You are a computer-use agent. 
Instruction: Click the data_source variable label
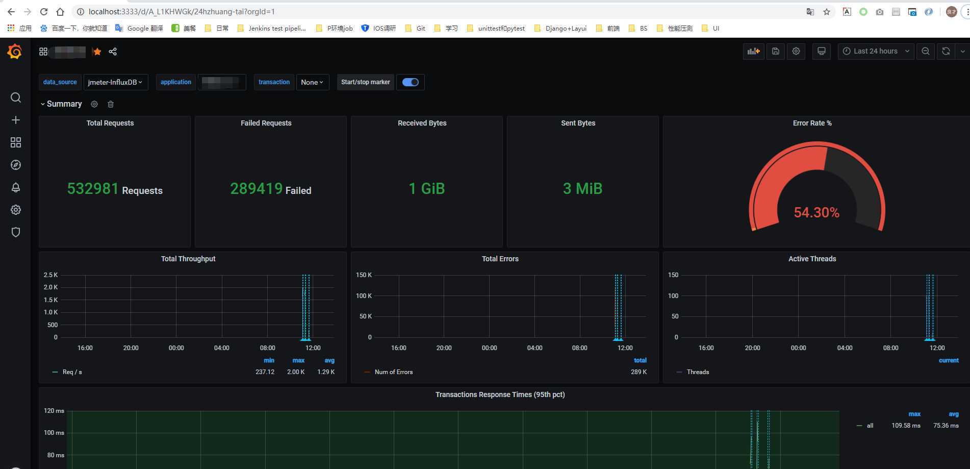[60, 82]
